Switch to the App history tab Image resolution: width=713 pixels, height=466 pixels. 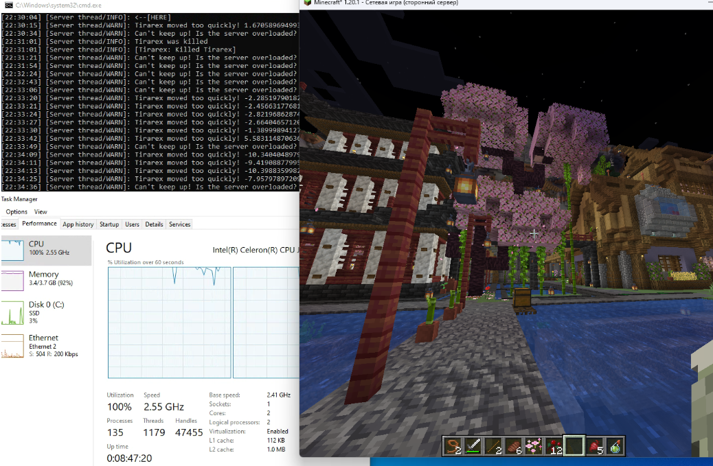[78, 224]
